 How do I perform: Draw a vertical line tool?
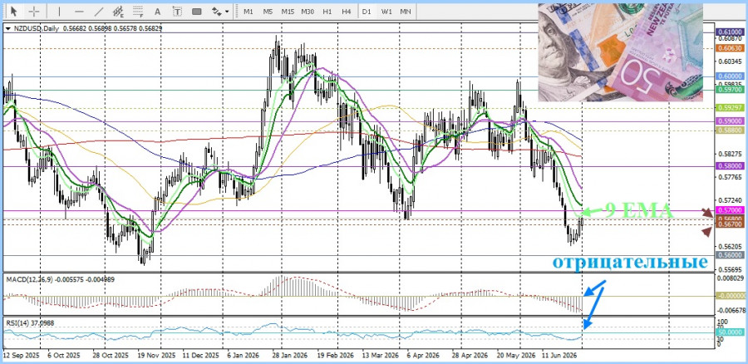59,11
